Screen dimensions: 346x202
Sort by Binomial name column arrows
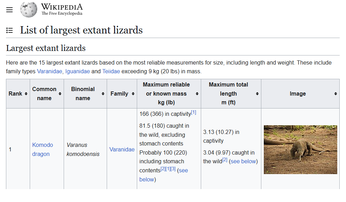point(103,94)
